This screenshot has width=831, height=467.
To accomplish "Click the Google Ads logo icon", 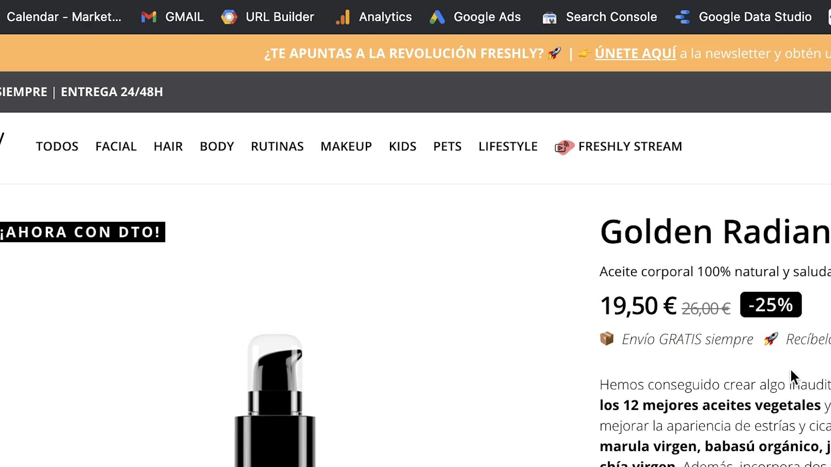I will [437, 17].
